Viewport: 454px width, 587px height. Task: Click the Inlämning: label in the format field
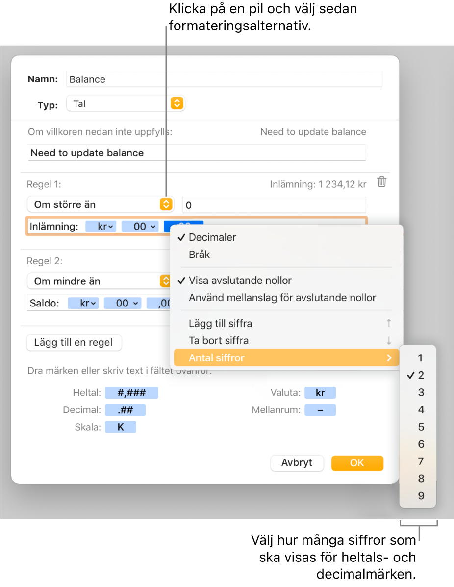click(x=54, y=227)
